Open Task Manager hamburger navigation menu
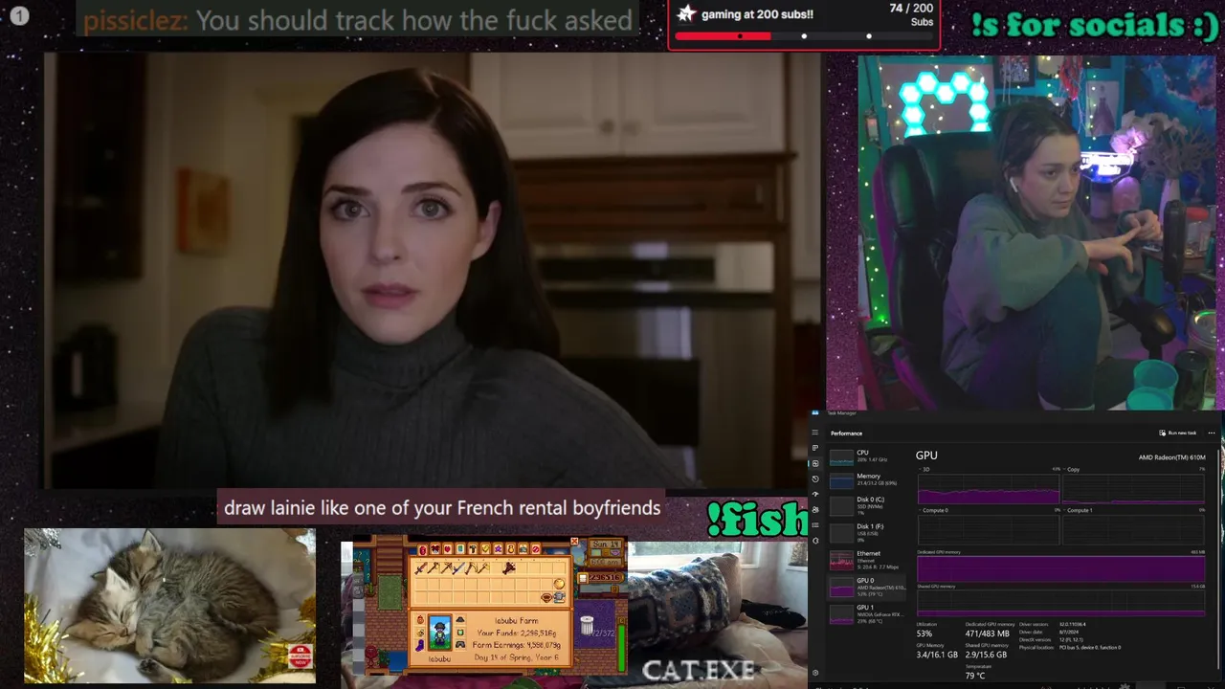This screenshot has width=1225, height=689. point(815,432)
